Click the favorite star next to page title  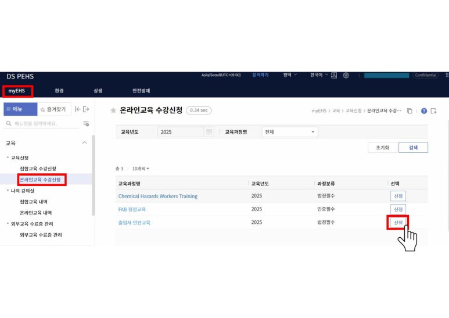tap(113, 110)
